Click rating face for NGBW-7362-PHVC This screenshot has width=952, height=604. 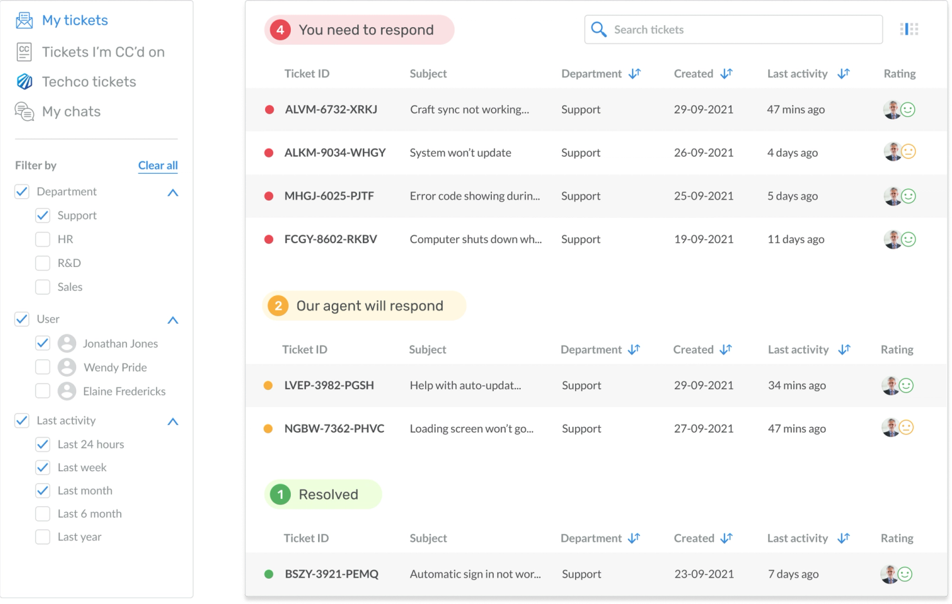906,428
